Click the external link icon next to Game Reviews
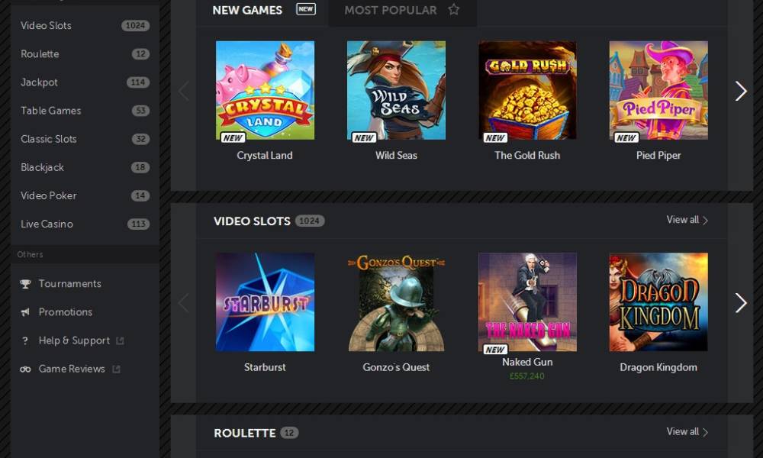 [x=116, y=369]
